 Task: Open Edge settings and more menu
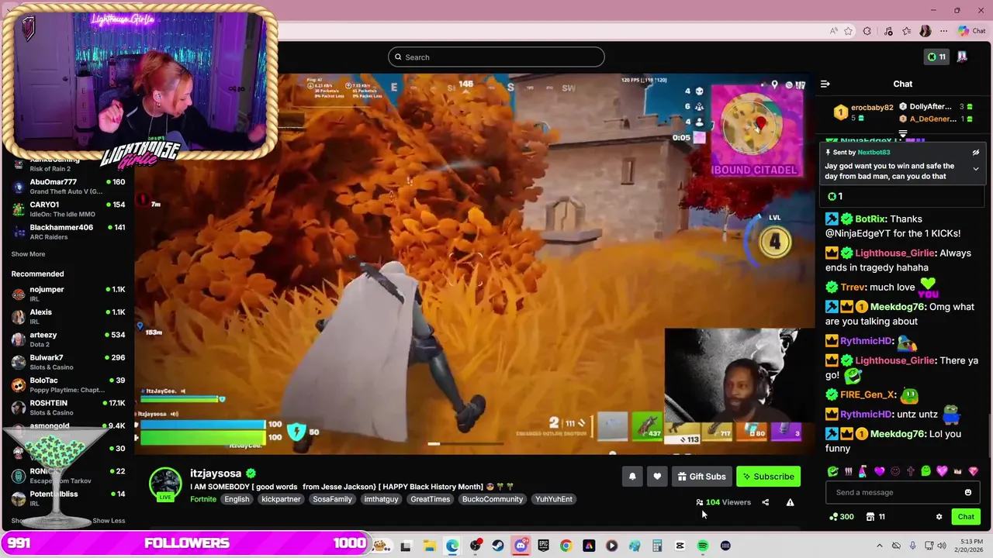943,31
